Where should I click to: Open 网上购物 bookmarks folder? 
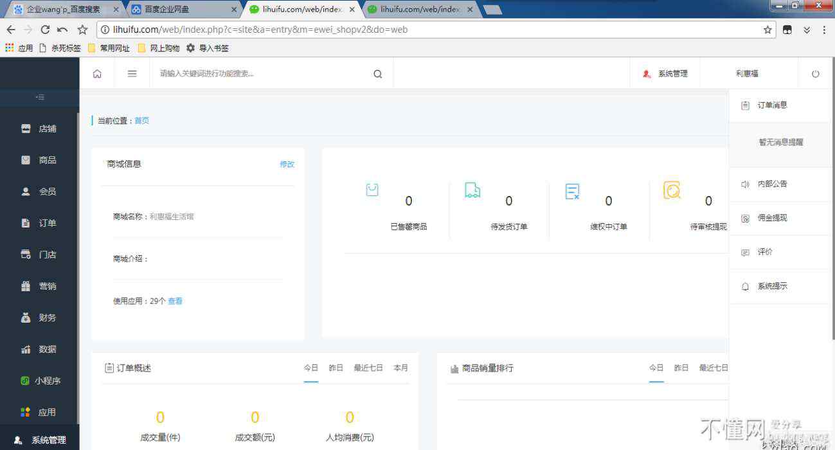pyautogui.click(x=159, y=48)
